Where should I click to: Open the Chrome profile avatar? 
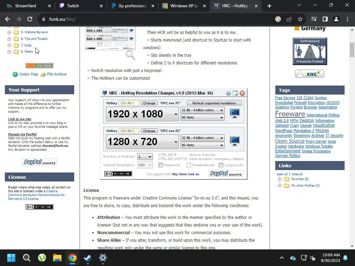(336, 19)
